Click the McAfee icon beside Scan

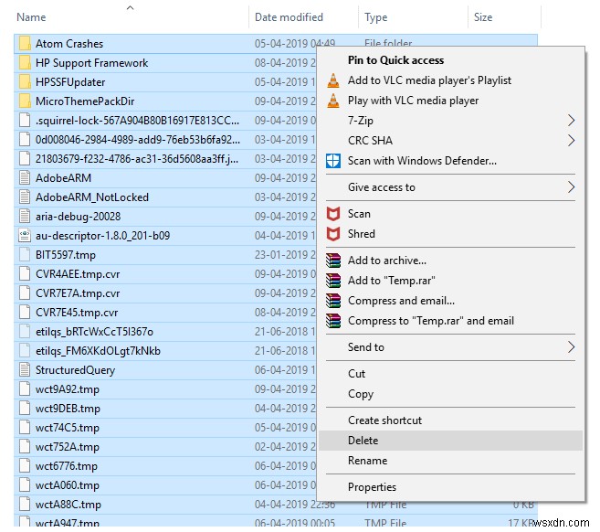[333, 214]
